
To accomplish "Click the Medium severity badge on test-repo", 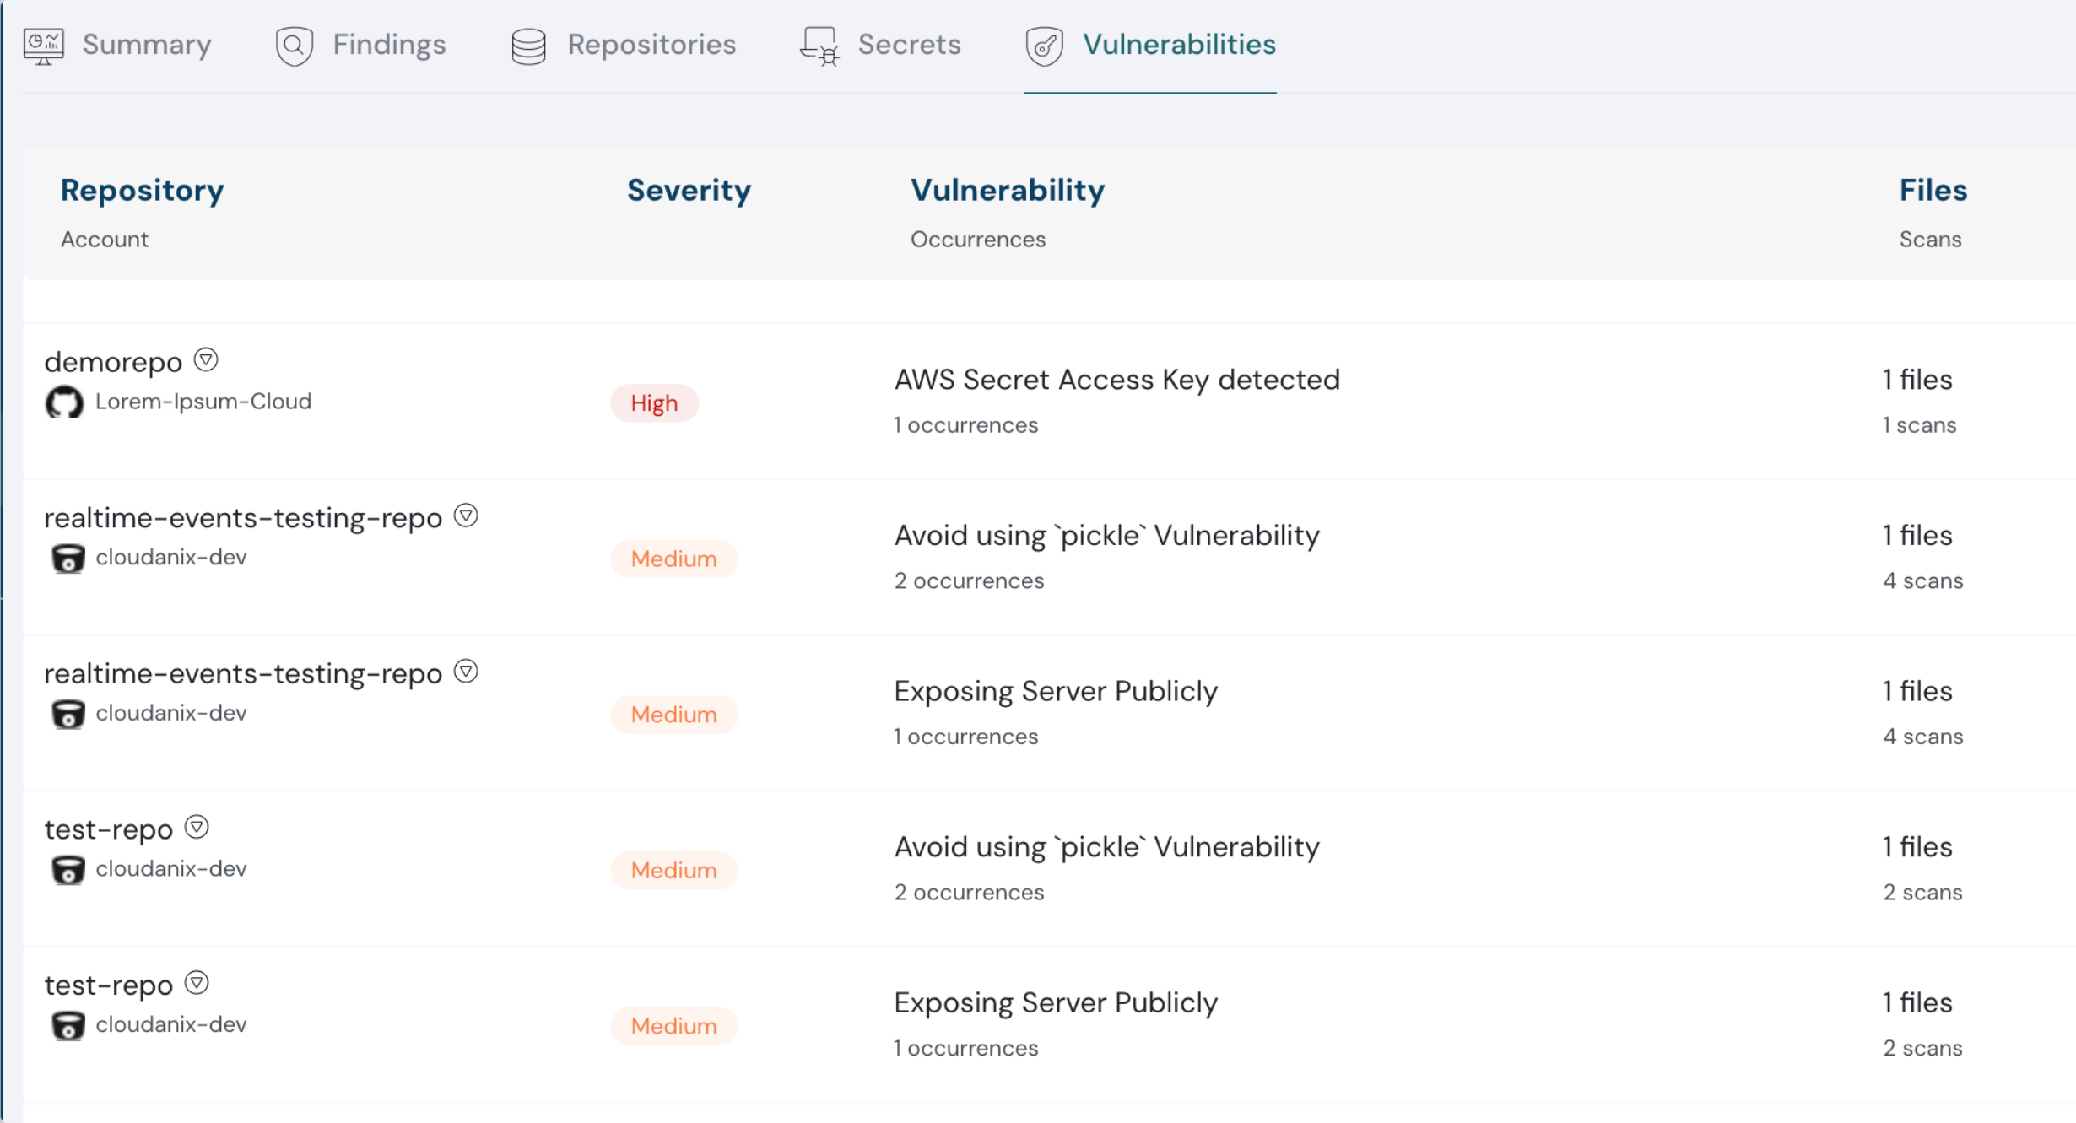I will tap(673, 870).
